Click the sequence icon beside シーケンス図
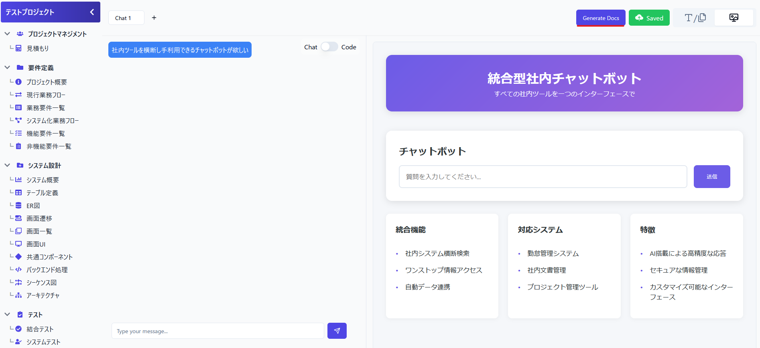 click(18, 282)
